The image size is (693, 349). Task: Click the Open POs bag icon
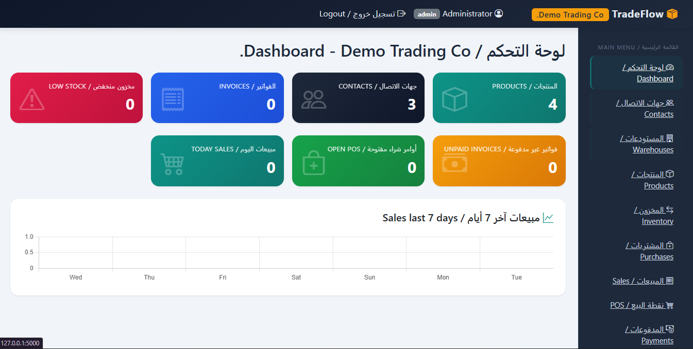pyautogui.click(x=314, y=162)
